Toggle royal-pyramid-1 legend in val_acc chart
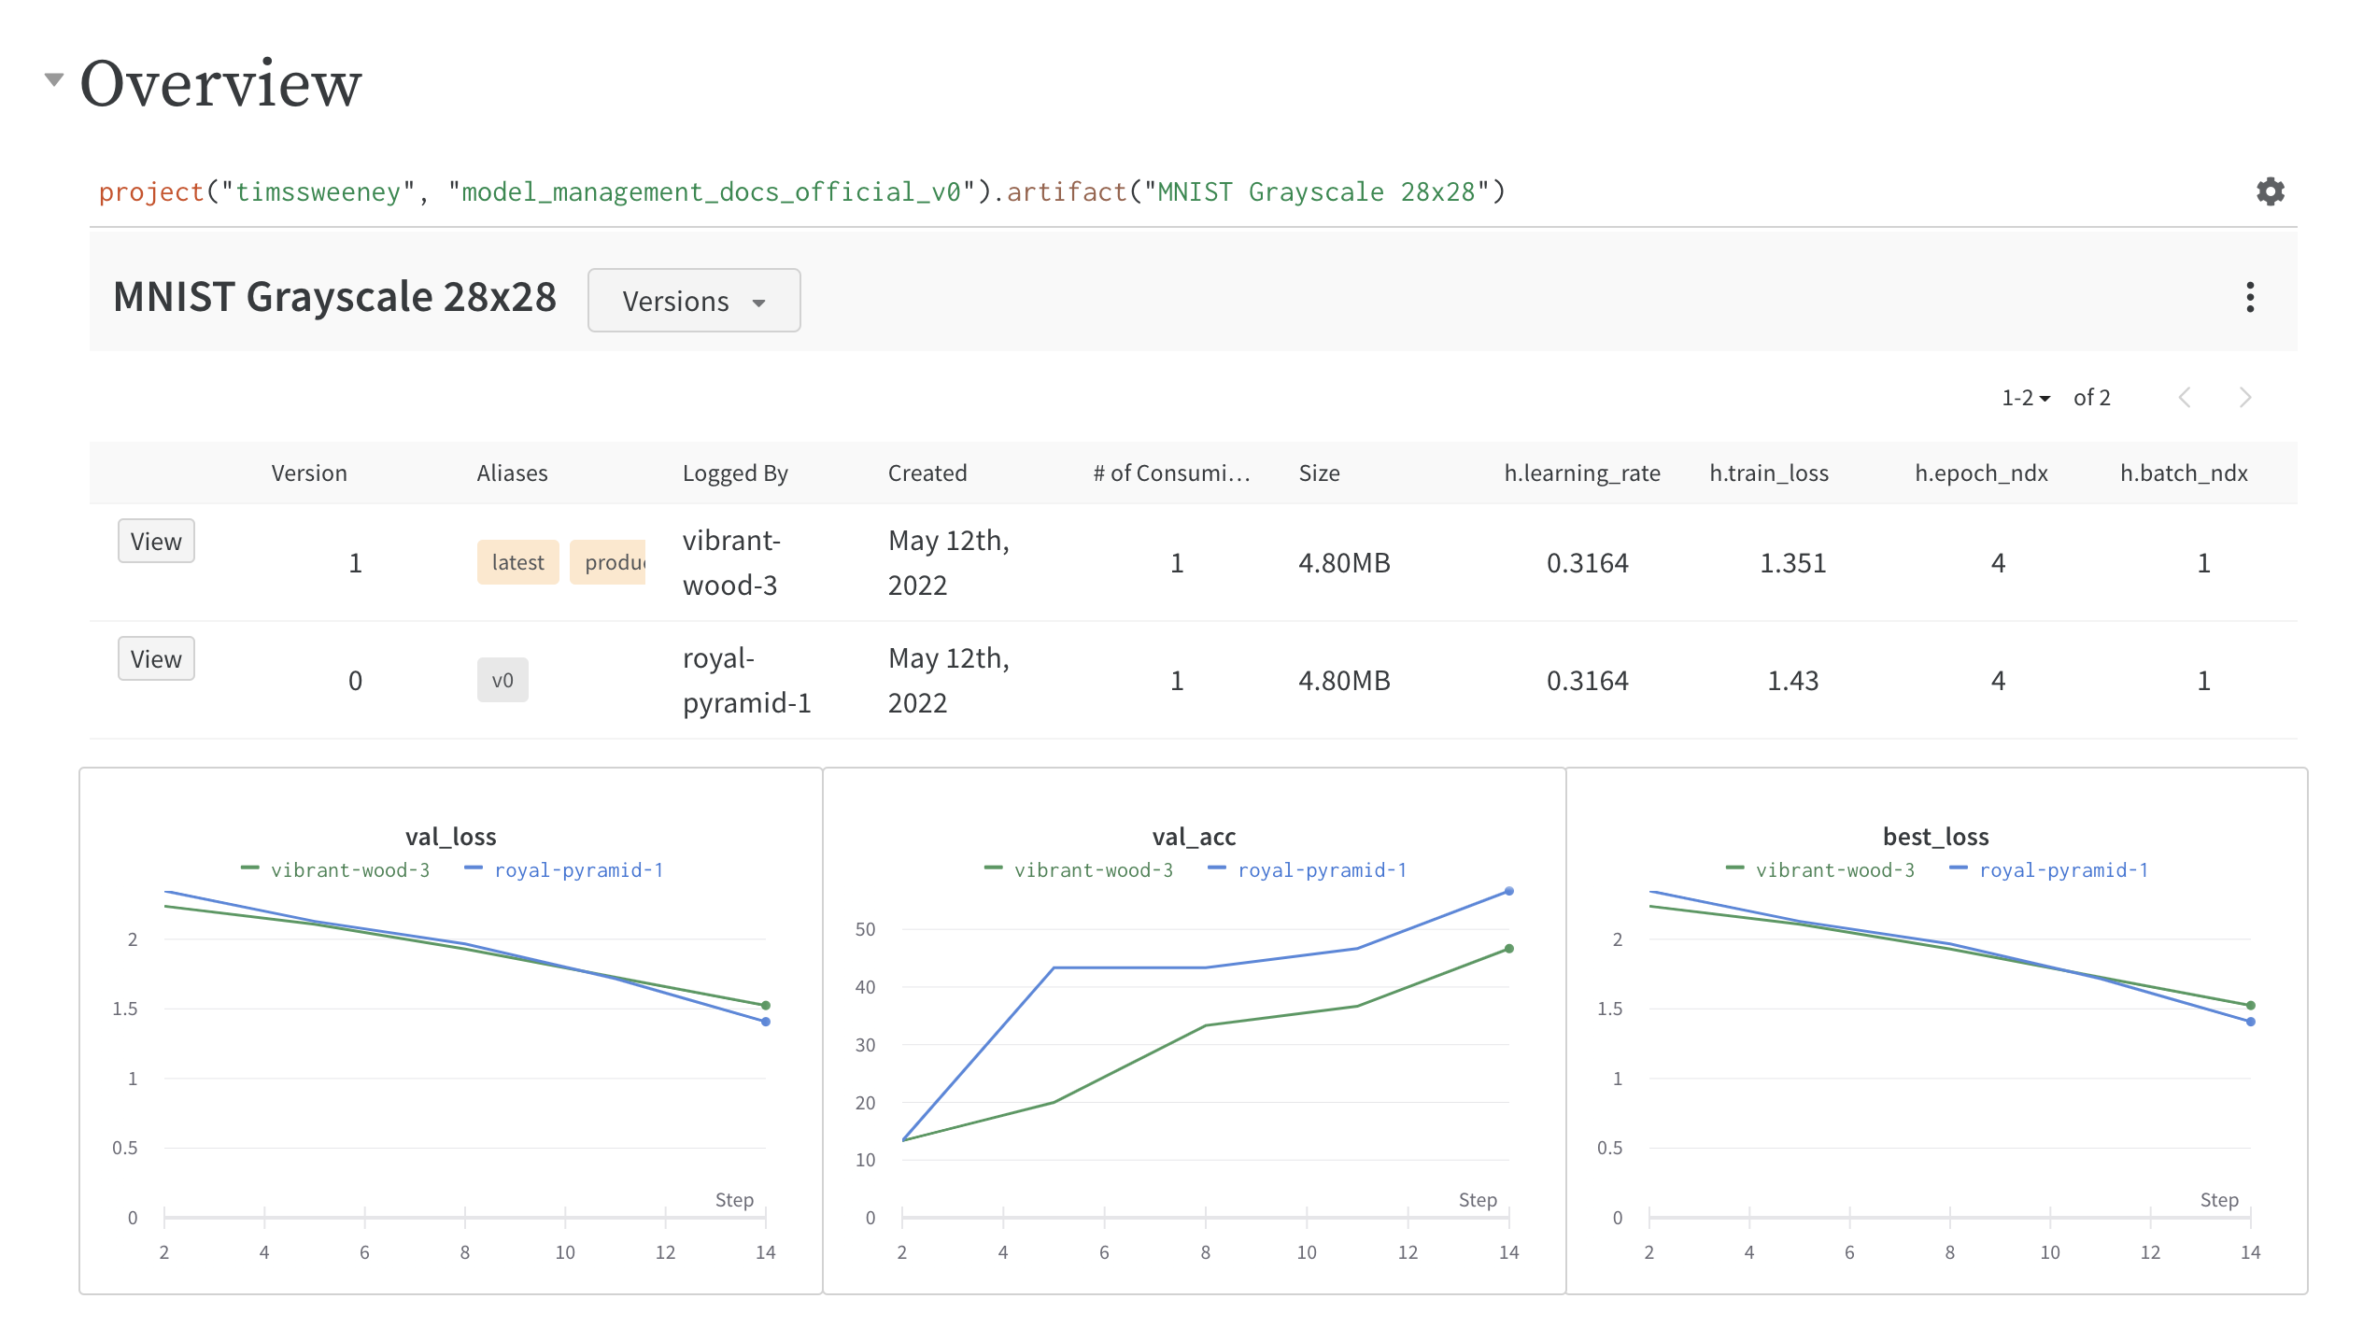The image size is (2363, 1341). [x=1321, y=870]
